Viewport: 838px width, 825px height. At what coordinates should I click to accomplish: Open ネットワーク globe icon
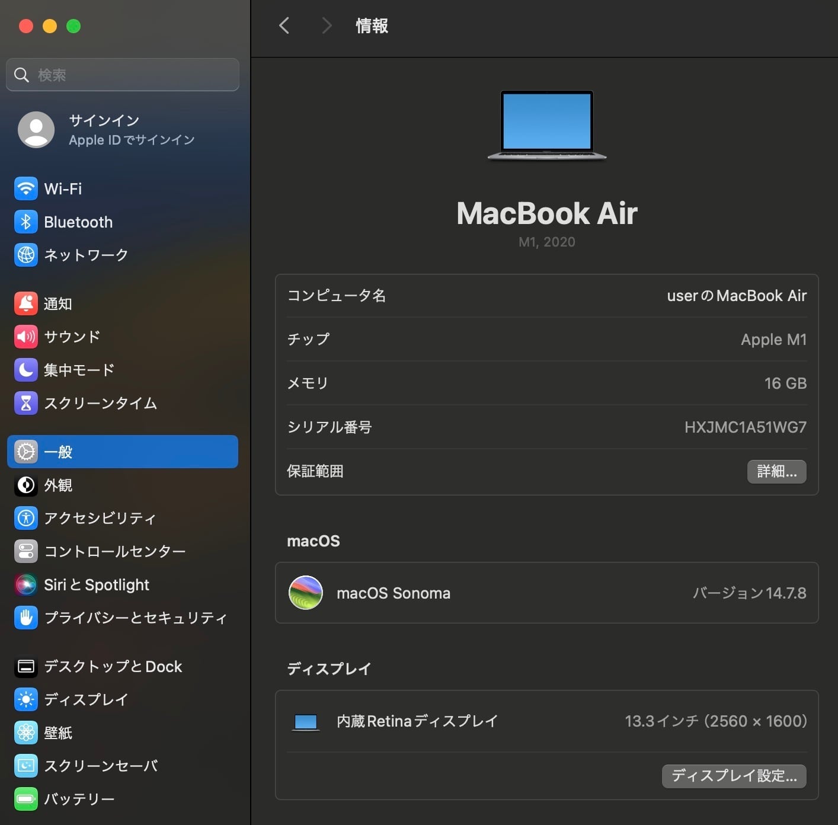pos(25,255)
